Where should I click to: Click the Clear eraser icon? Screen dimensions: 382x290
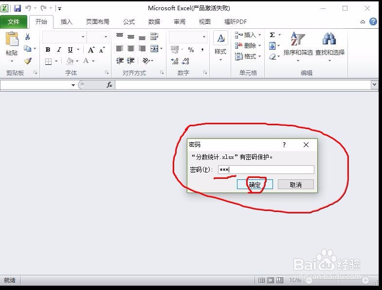pos(273,57)
